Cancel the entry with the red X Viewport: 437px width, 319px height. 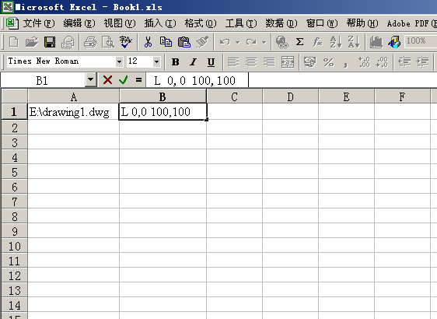pyautogui.click(x=107, y=80)
